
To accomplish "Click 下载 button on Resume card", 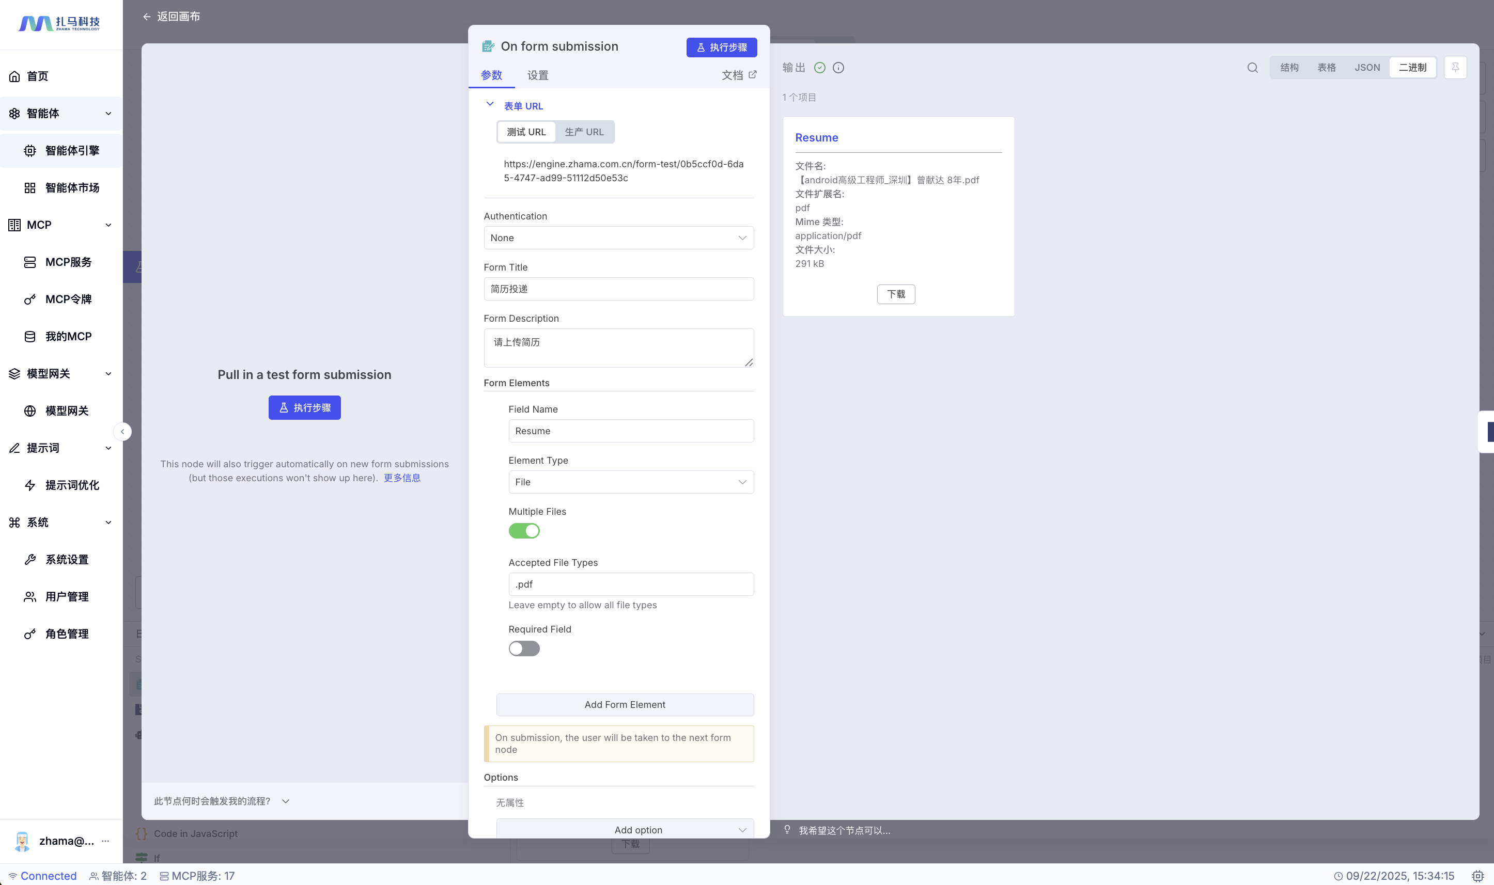I will [x=896, y=294].
